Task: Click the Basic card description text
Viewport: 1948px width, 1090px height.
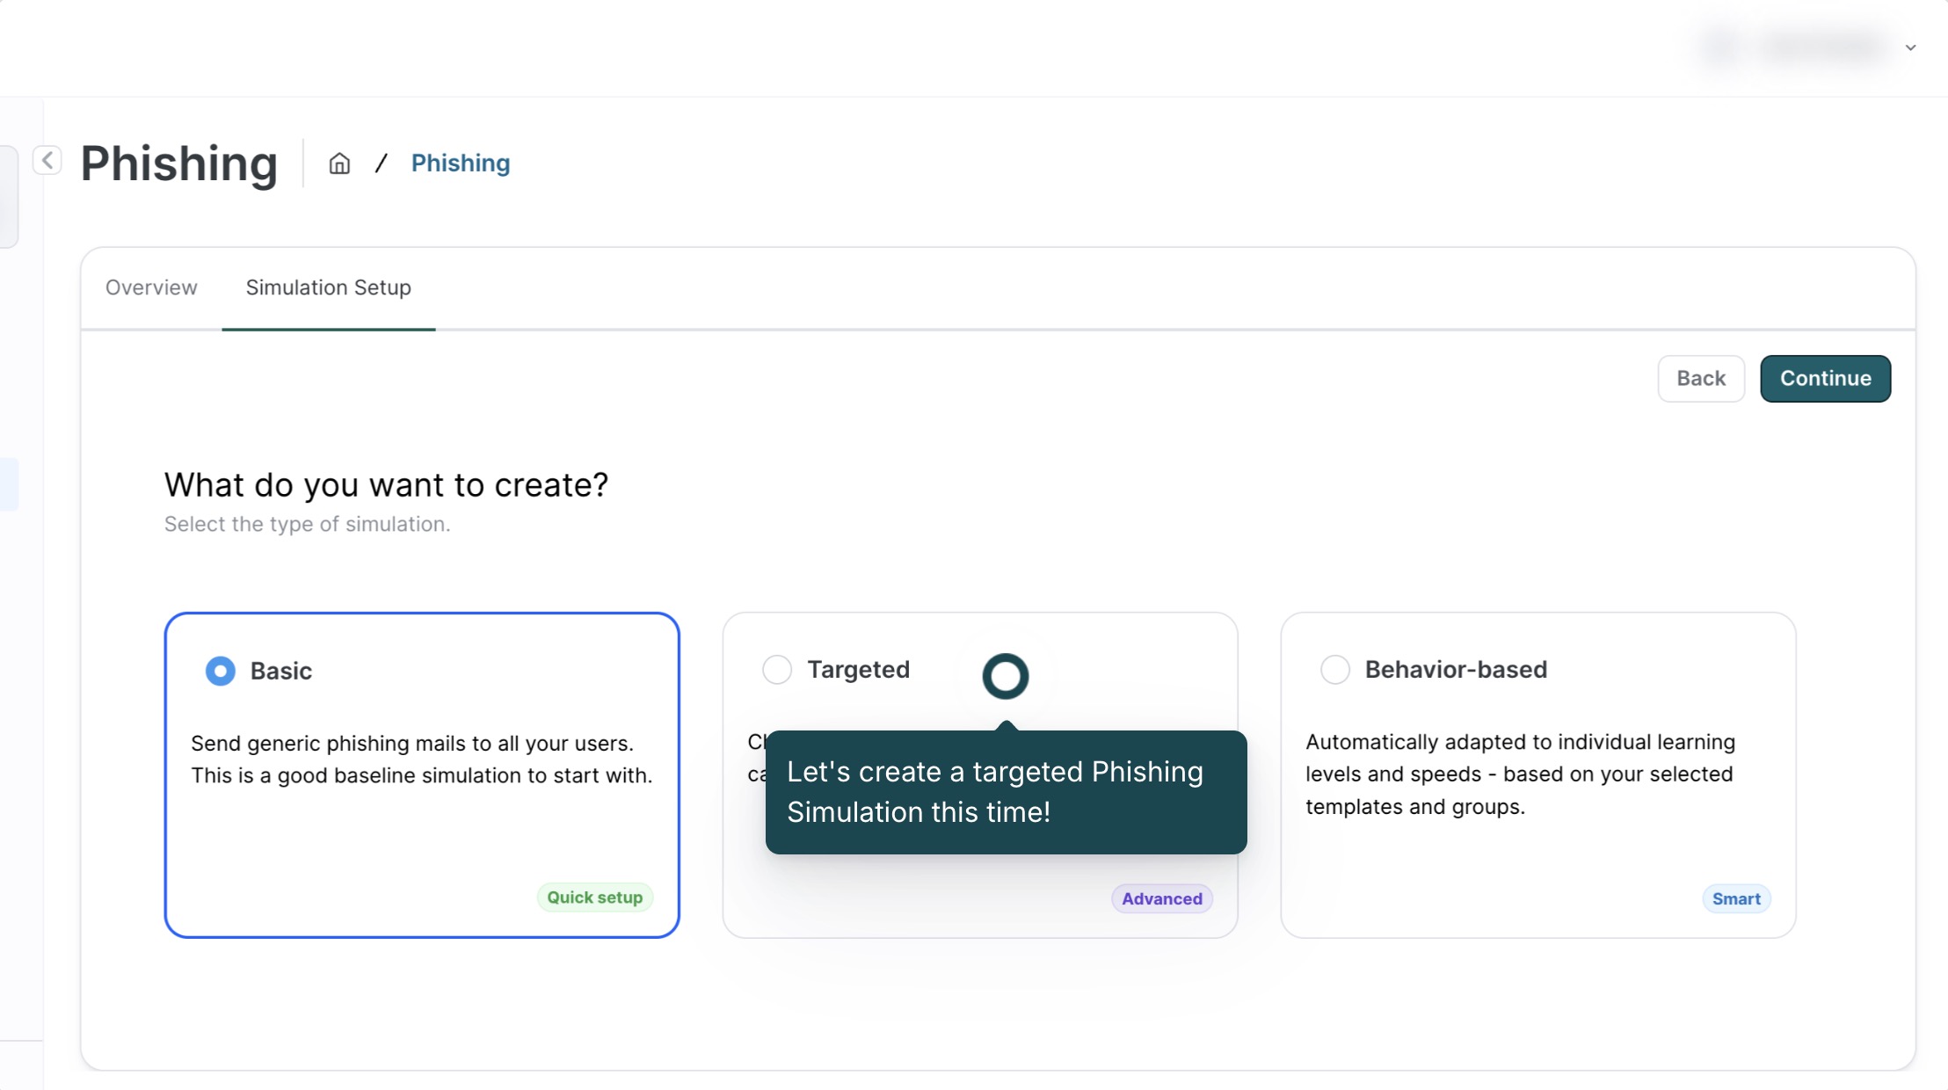Action: (x=422, y=759)
